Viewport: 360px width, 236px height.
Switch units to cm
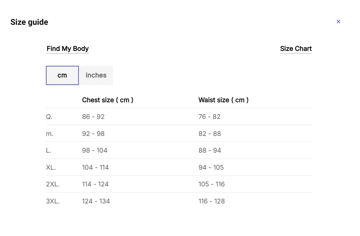(x=62, y=75)
